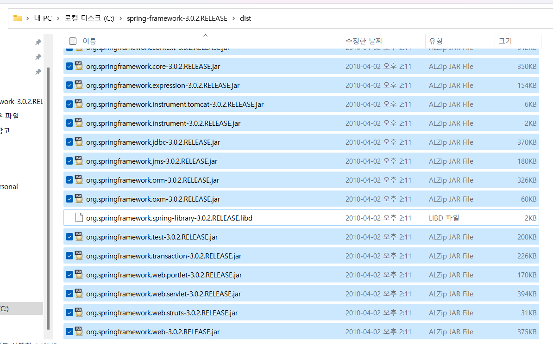
Task: Expand the chevron before dist in the path
Action: [233, 18]
